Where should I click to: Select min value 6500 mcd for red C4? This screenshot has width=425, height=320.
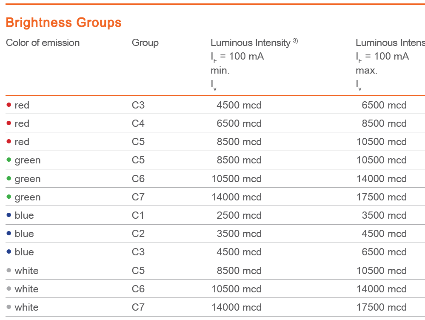(239, 123)
